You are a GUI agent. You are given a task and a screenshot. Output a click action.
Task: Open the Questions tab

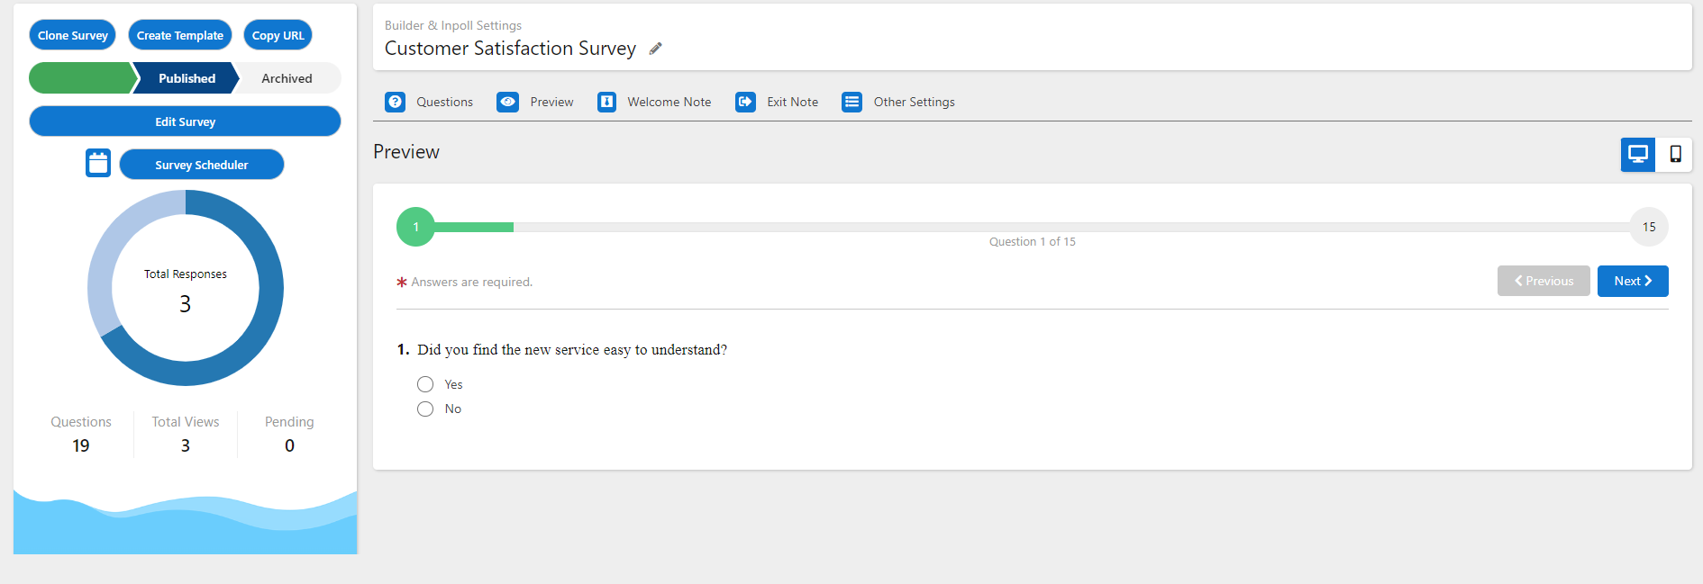pos(430,102)
